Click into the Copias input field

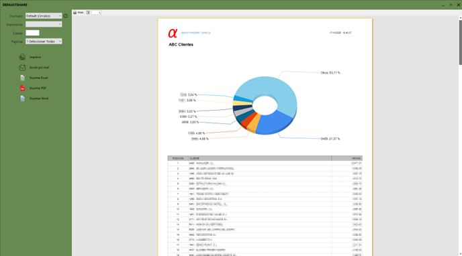pos(32,33)
